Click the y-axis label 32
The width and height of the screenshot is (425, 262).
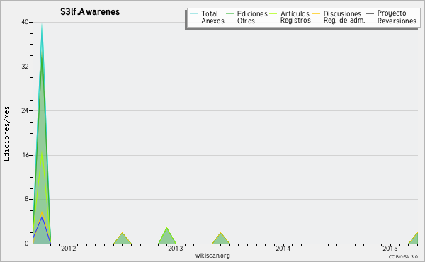tap(25, 67)
